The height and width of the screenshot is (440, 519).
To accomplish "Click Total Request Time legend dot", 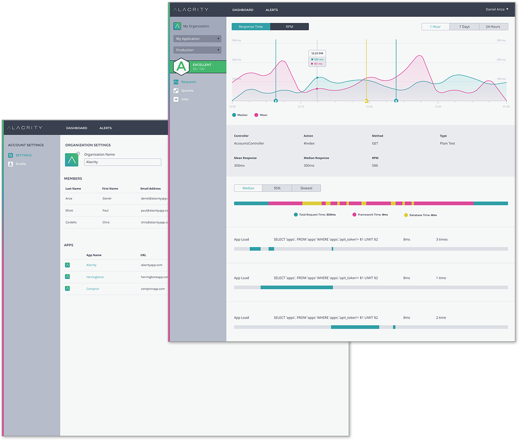I will [296, 215].
